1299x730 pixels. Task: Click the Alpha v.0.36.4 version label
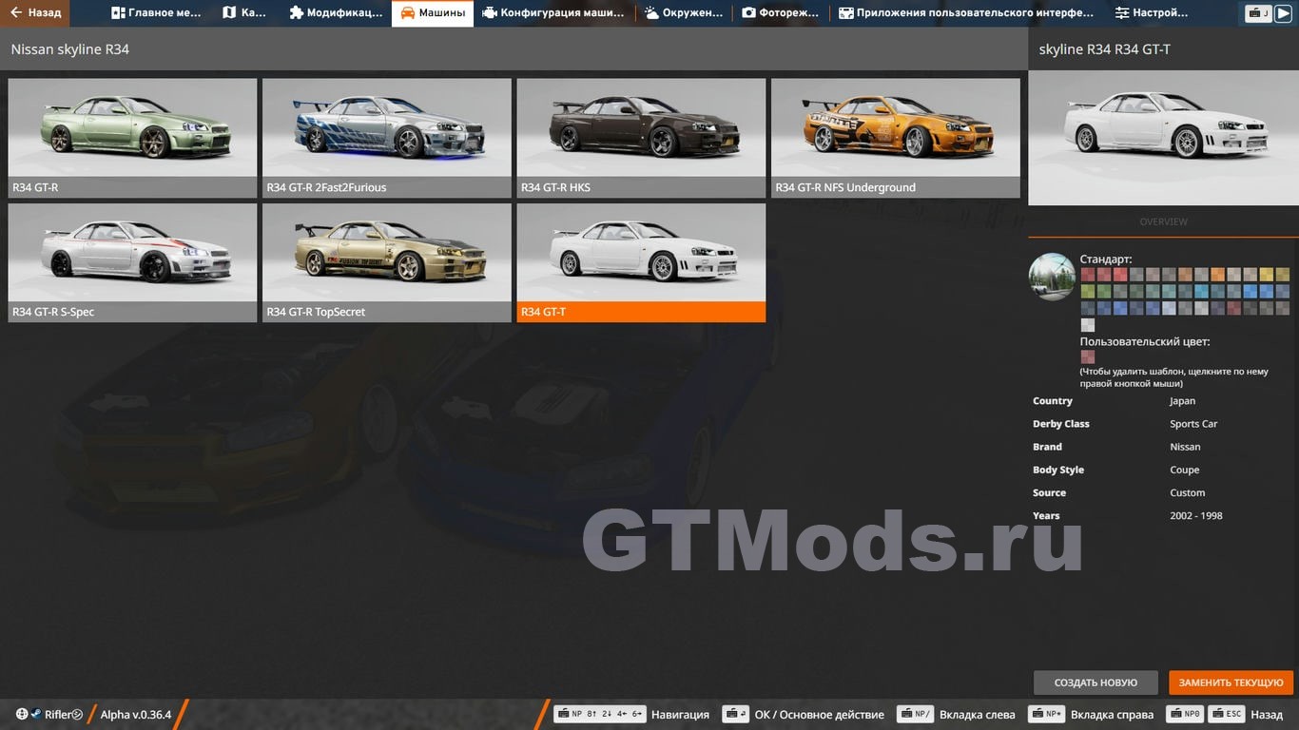pyautogui.click(x=136, y=715)
